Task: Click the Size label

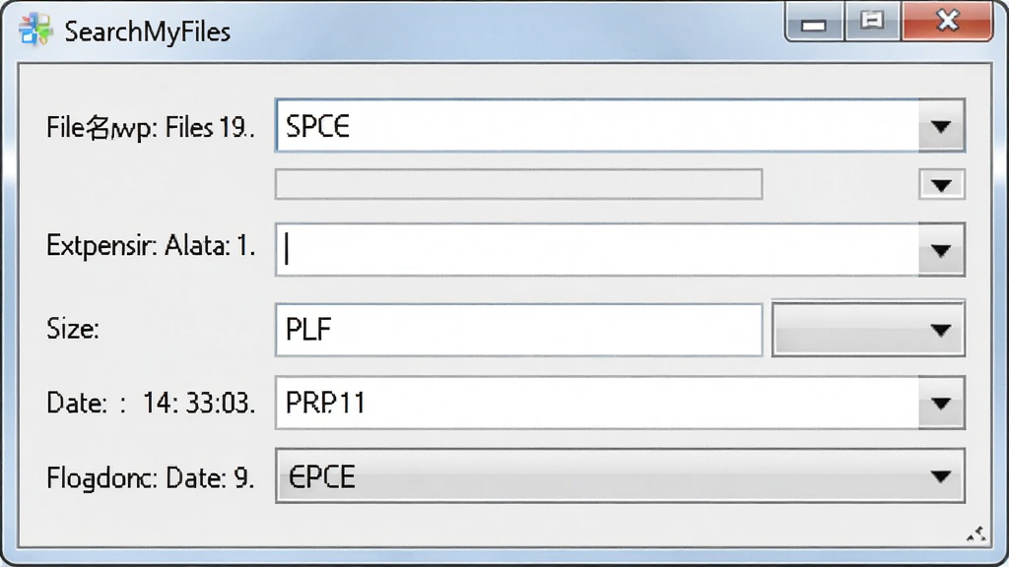Action: tap(73, 329)
